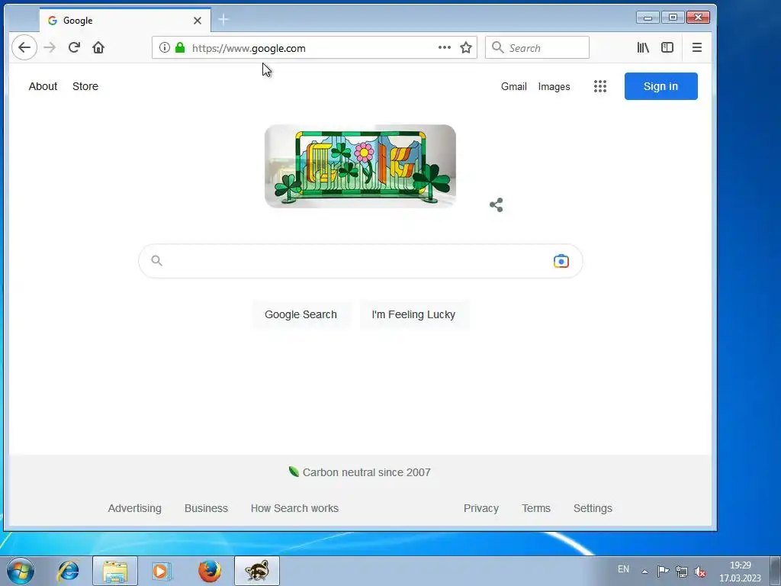781x586 pixels.
Task: Click the blue Sign in button
Action: 661,86
